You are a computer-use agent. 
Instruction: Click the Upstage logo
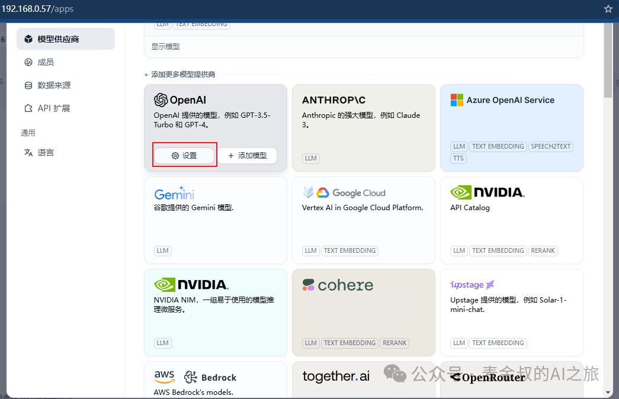pos(472,285)
